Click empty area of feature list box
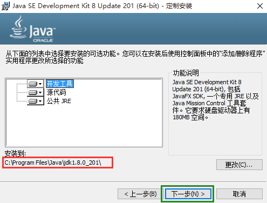This screenshot has width=267, height=203. (101, 126)
